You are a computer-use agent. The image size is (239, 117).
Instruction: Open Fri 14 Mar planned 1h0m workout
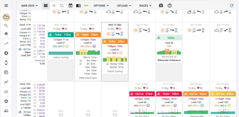[169, 38]
